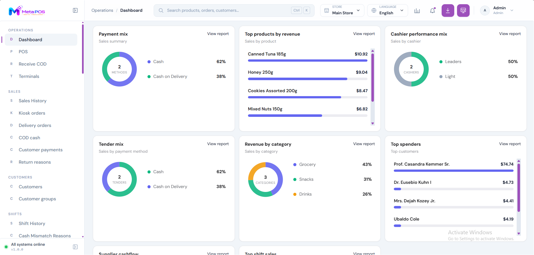The image size is (534, 255).
Task: Click the purple download button
Action: 448,10
